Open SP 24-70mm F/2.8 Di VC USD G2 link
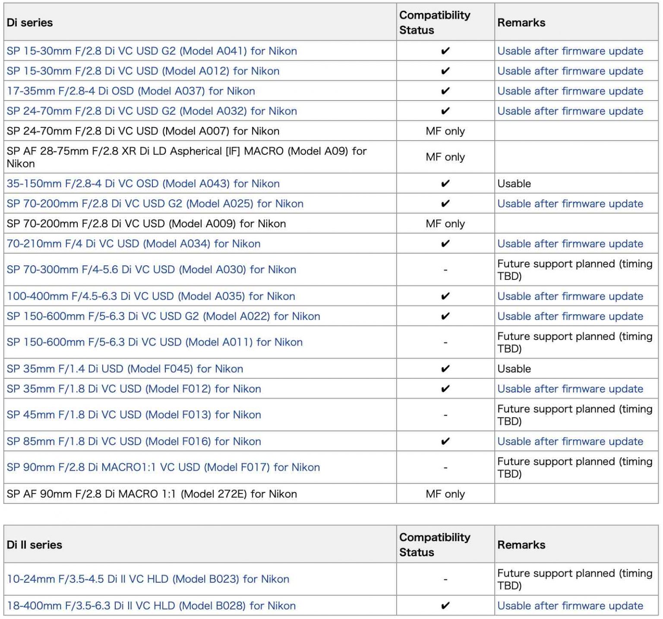The image size is (663, 619). (x=151, y=111)
